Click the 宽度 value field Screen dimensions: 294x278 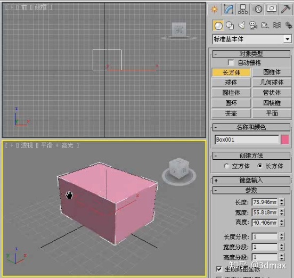(x=265, y=212)
